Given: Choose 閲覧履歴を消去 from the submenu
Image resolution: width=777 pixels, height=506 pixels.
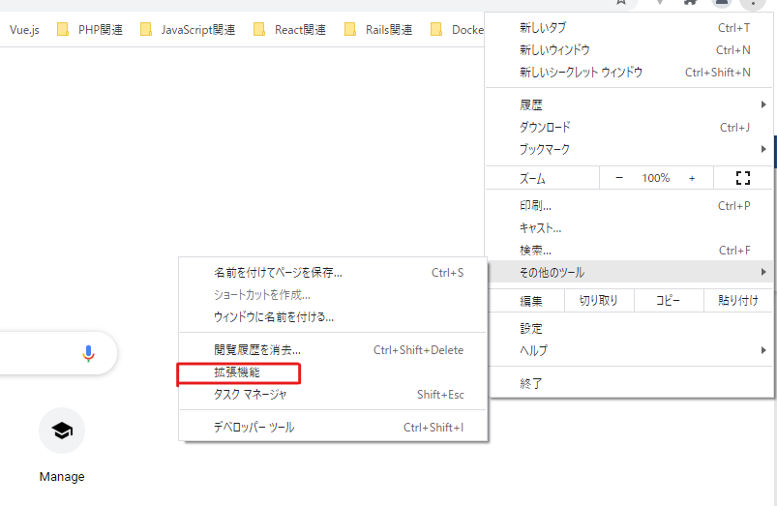Looking at the screenshot, I should [257, 350].
